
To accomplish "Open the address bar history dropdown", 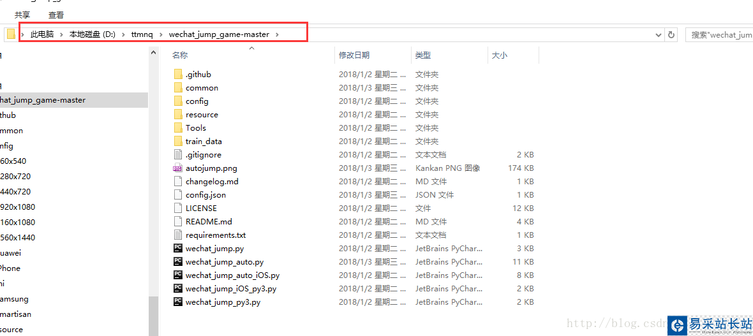I will (659, 34).
